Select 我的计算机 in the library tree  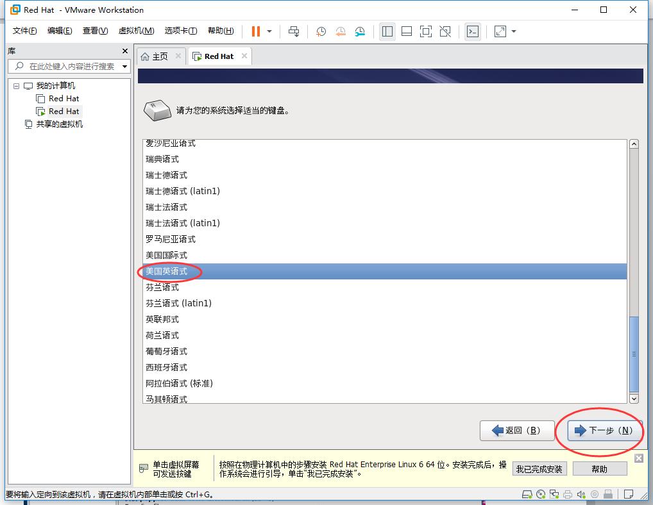[x=55, y=86]
